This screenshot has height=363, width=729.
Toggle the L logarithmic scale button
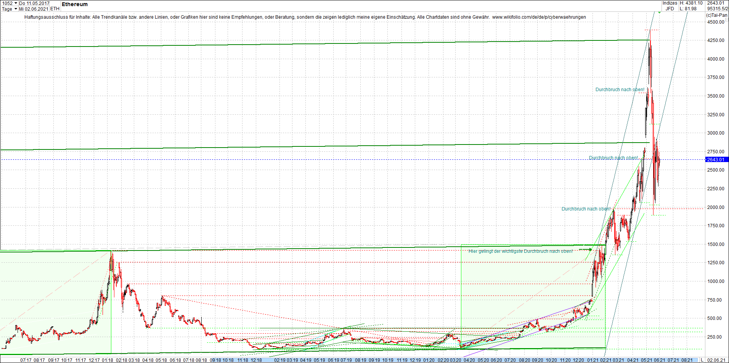pos(702,360)
